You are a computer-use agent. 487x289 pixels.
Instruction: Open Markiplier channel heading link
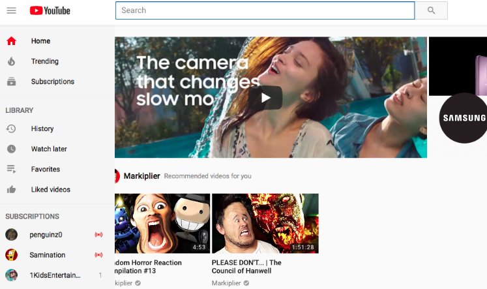[x=142, y=176]
